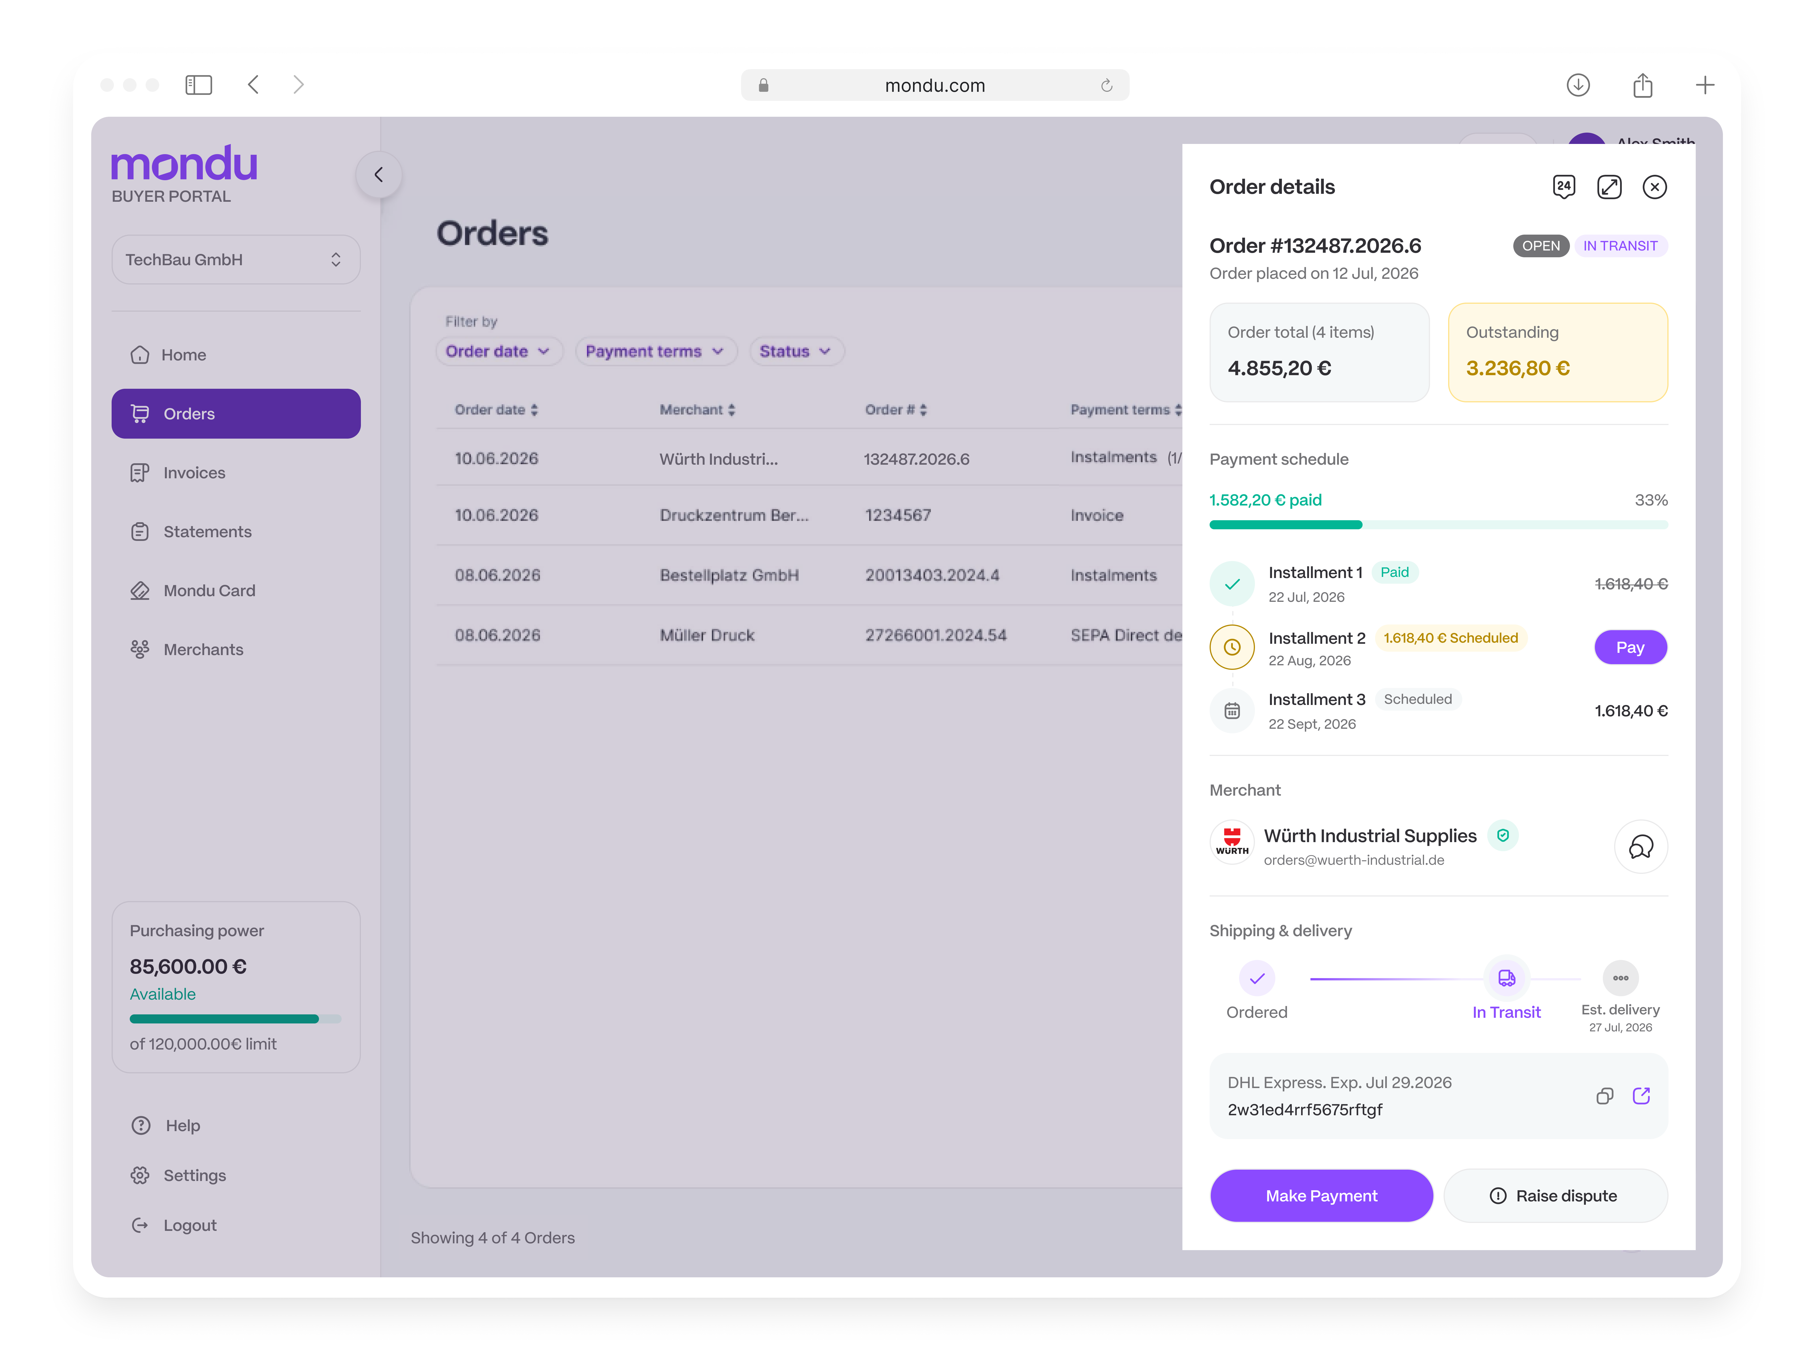This screenshot has width=1813, height=1351.
Task: Click the payment schedule progress bar
Action: [1438, 525]
